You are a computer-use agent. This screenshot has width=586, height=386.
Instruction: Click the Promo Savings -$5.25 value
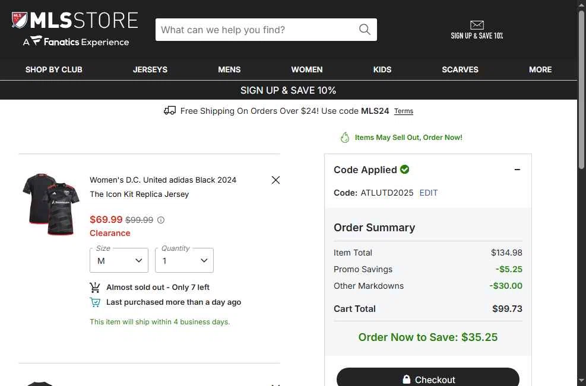(x=509, y=269)
